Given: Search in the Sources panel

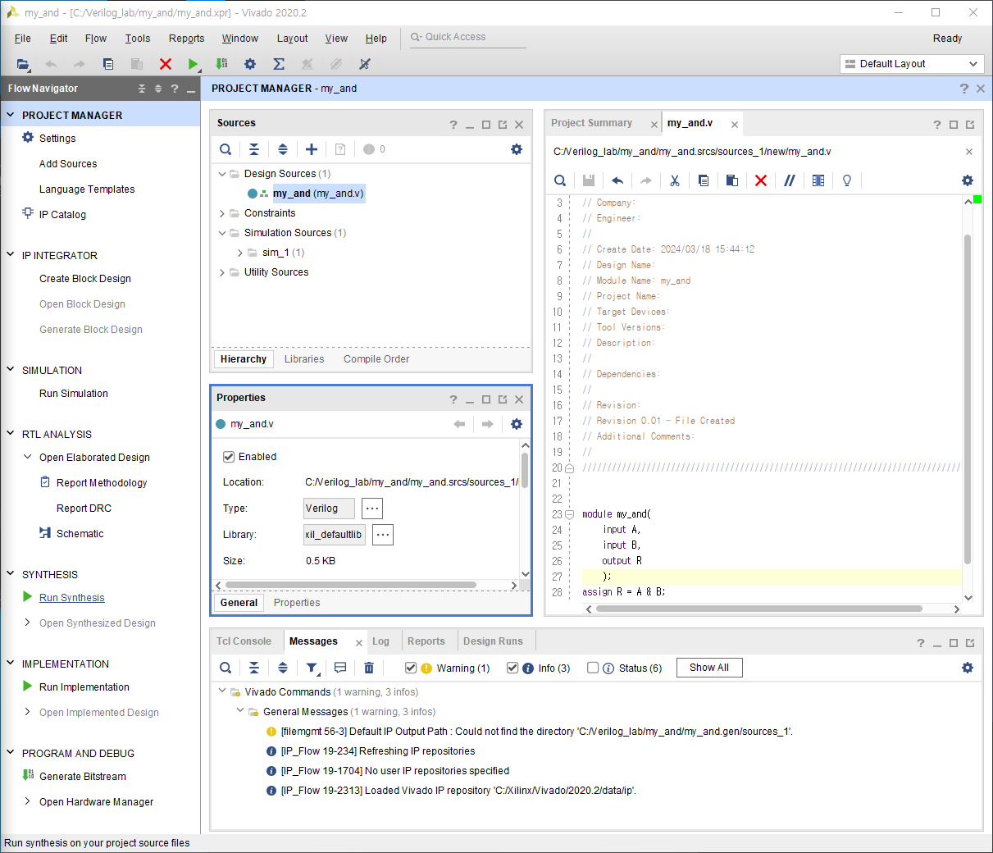Looking at the screenshot, I should [x=225, y=149].
